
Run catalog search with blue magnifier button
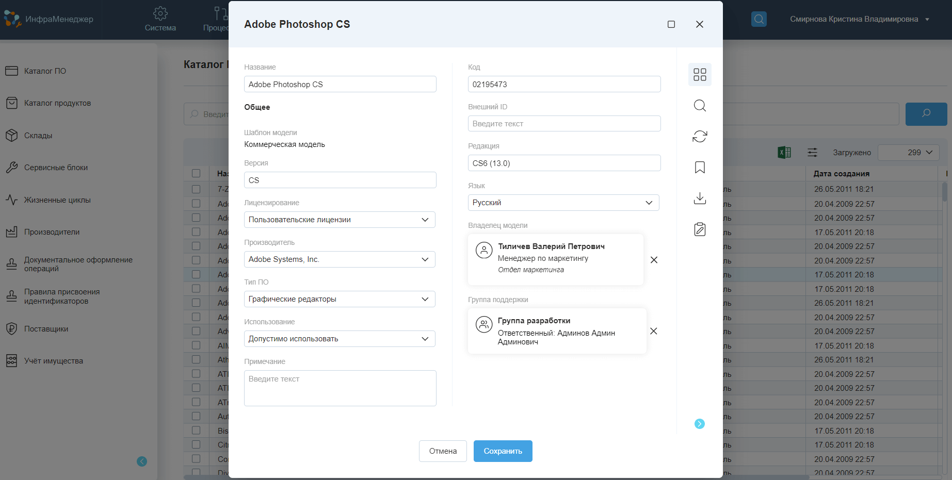click(926, 114)
